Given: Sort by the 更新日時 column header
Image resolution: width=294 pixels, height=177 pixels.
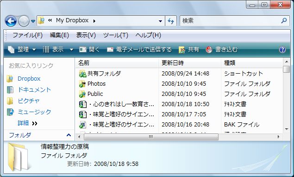Looking at the screenshot, I should tap(190, 63).
